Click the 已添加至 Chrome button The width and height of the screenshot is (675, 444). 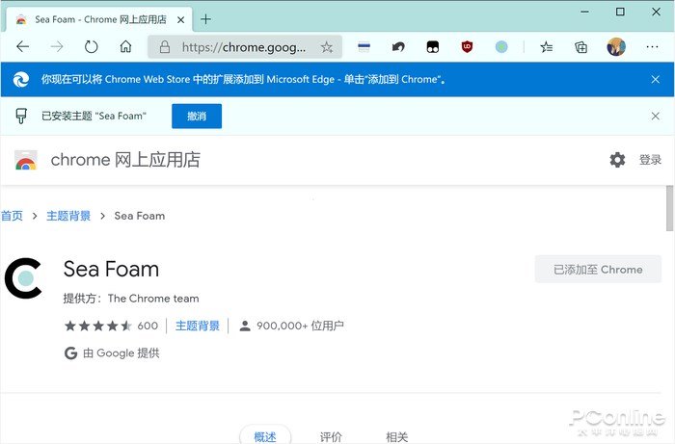[x=598, y=270]
